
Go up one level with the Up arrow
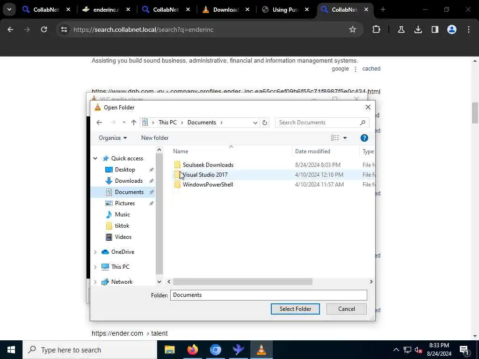click(x=133, y=122)
